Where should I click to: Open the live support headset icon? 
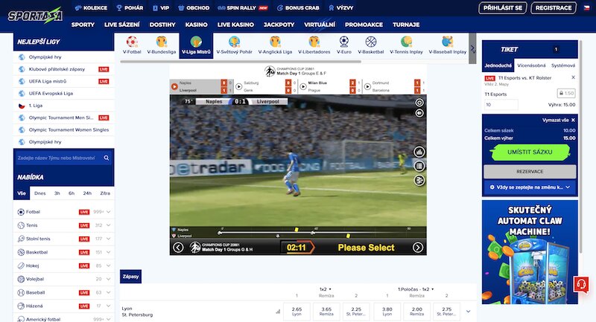point(581,284)
